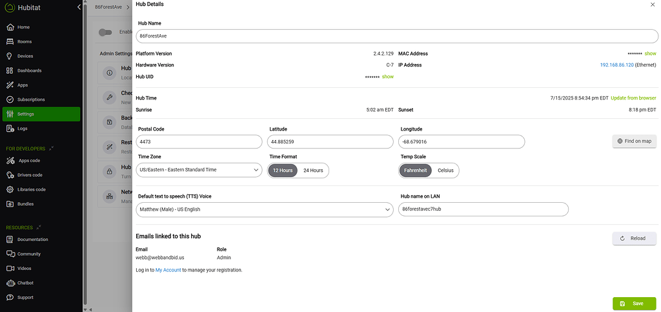Click the Rooms icon in sidebar

coord(10,41)
